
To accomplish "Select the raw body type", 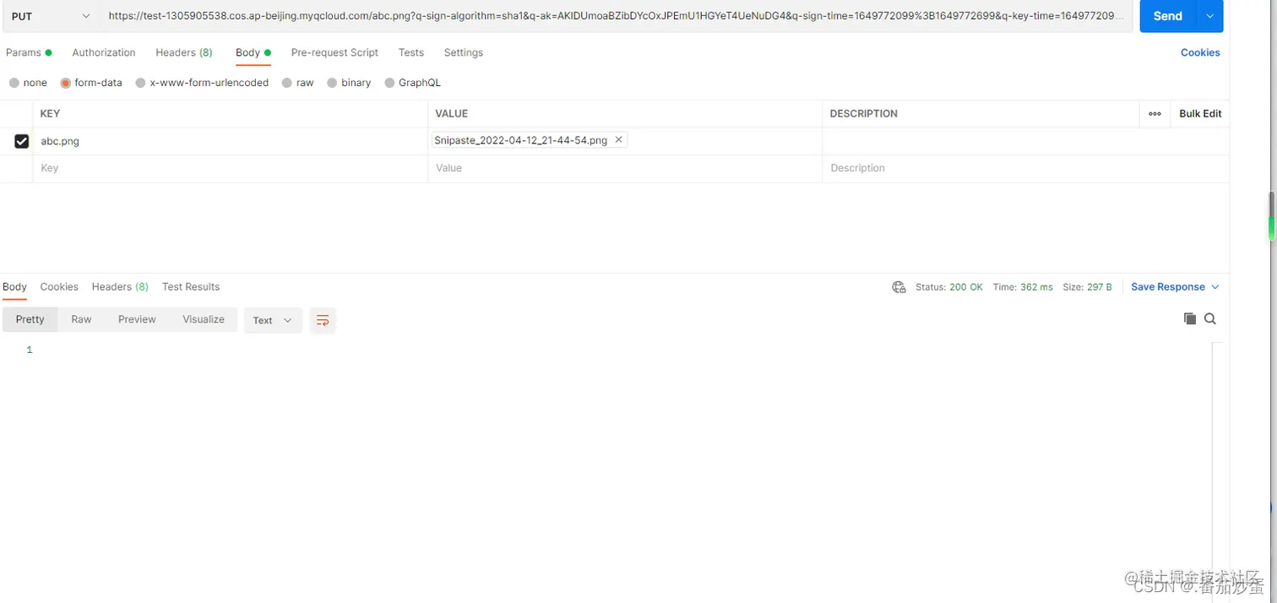I will (x=298, y=83).
